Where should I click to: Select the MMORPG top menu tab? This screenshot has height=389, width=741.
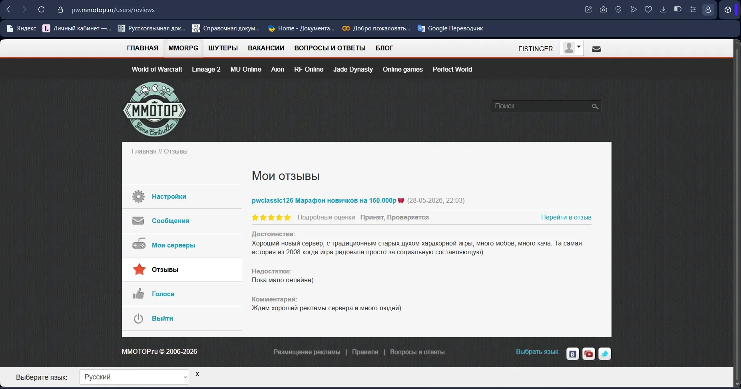[183, 48]
